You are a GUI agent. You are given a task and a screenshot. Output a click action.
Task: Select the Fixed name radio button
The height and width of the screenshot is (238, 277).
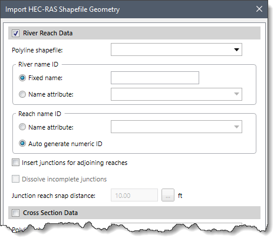pos(22,78)
